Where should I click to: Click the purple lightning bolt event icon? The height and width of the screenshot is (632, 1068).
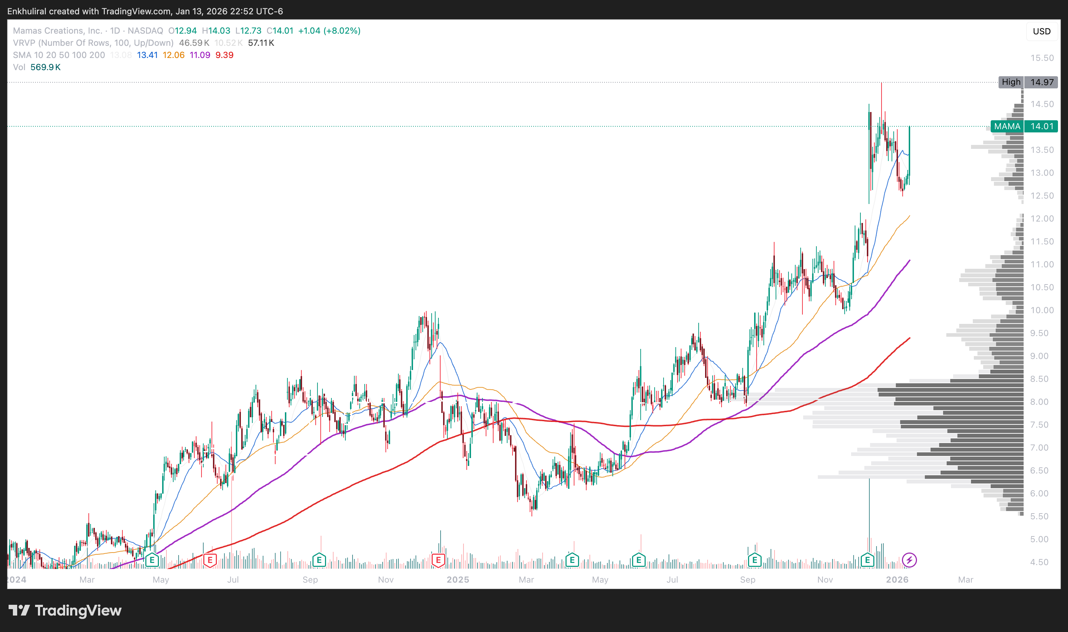[x=909, y=560]
